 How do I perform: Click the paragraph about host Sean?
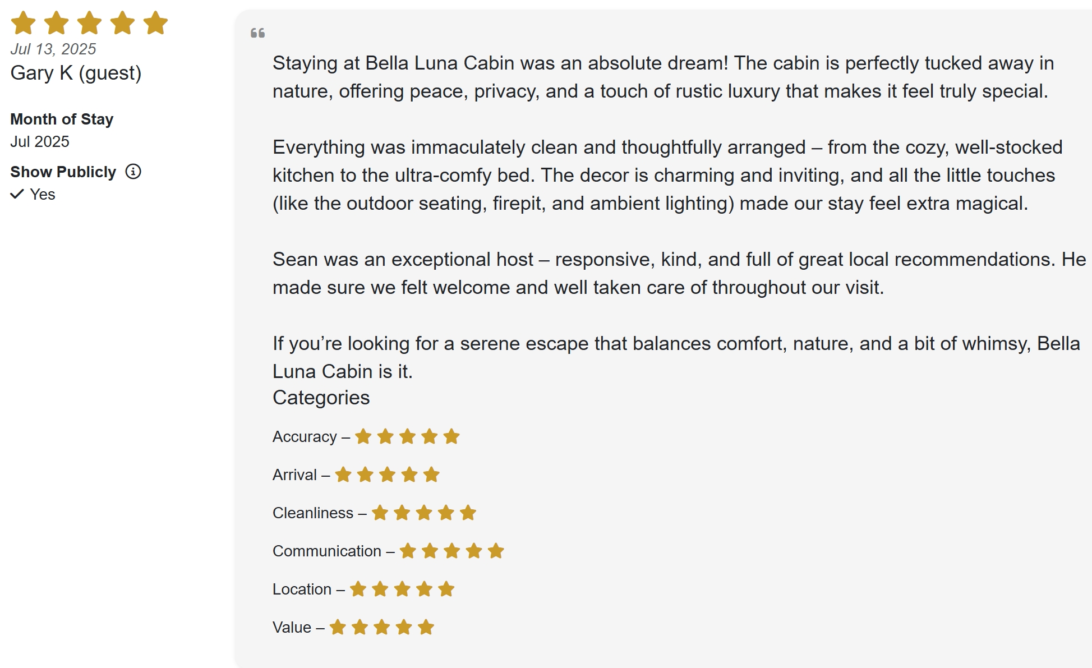679,273
